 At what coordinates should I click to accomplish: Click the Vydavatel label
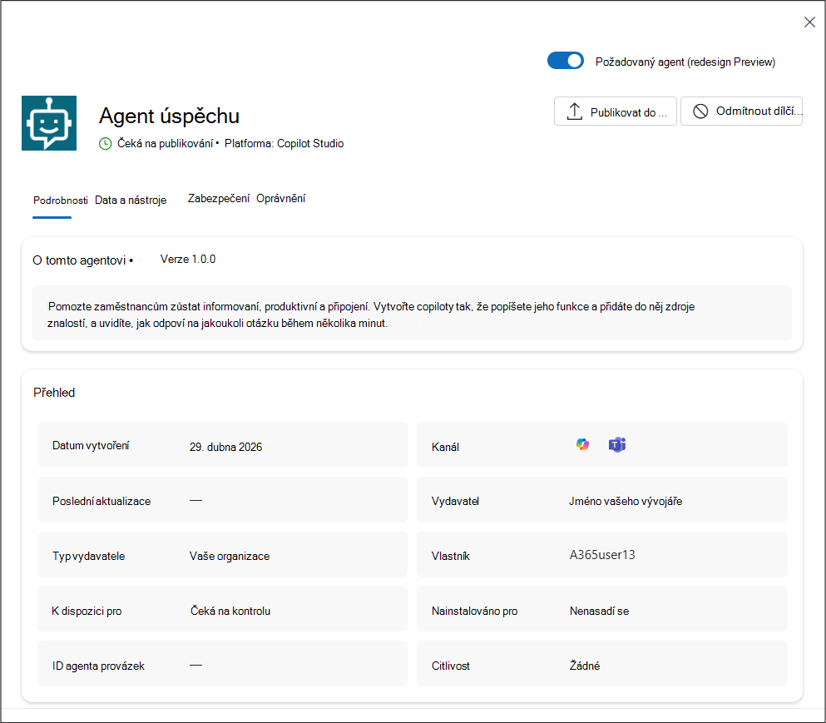(x=455, y=501)
